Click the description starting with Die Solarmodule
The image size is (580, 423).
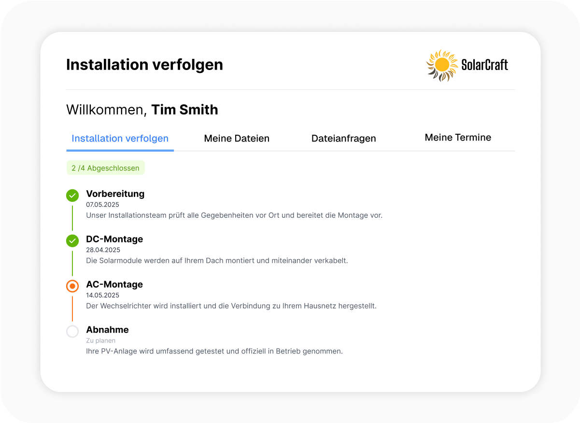pos(217,261)
